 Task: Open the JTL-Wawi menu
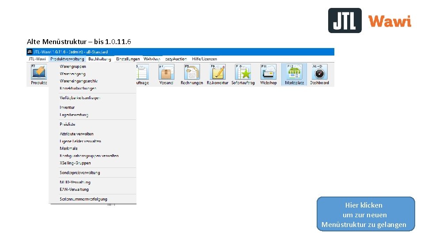click(37, 59)
